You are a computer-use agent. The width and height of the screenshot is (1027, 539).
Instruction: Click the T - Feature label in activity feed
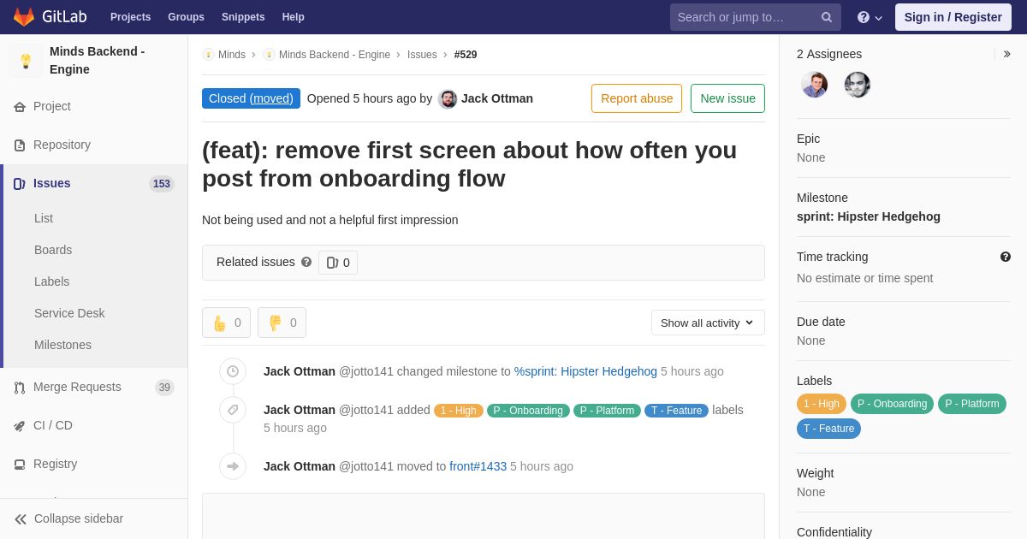(676, 411)
